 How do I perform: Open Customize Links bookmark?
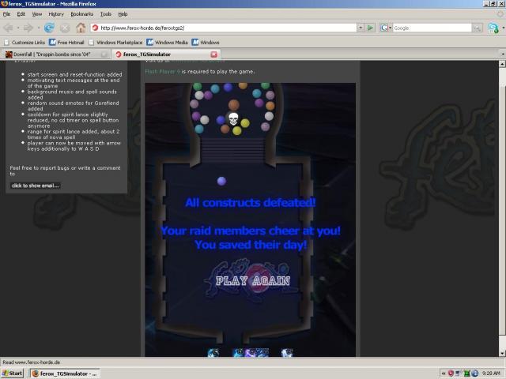(x=25, y=42)
